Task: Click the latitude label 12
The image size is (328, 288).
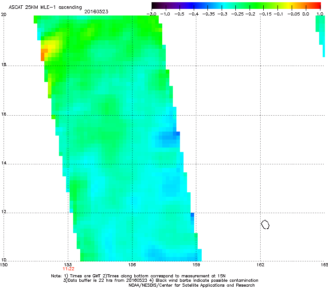Action: pyautogui.click(x=4, y=211)
